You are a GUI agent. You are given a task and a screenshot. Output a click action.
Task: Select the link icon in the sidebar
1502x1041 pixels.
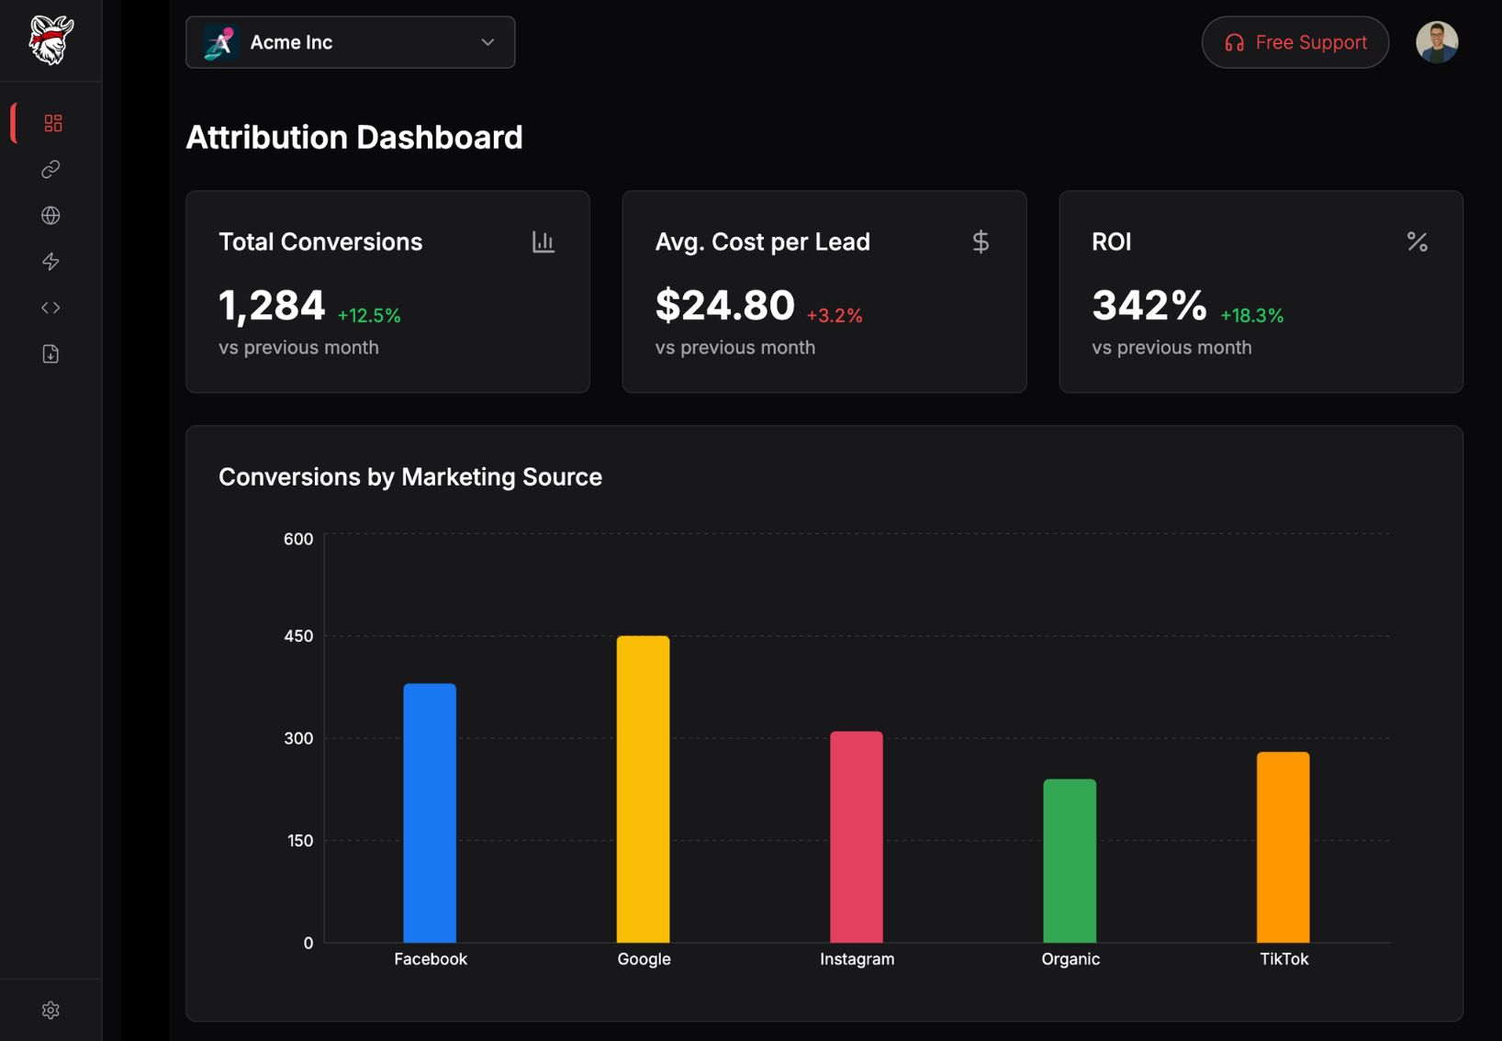[x=50, y=170]
